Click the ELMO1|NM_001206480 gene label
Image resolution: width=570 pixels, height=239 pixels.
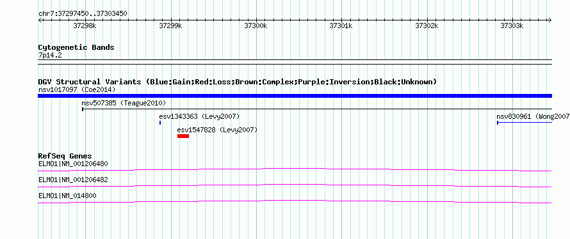pyautogui.click(x=73, y=164)
